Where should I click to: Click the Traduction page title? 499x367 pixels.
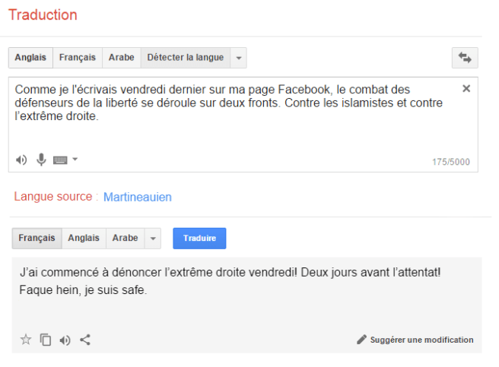43,14
